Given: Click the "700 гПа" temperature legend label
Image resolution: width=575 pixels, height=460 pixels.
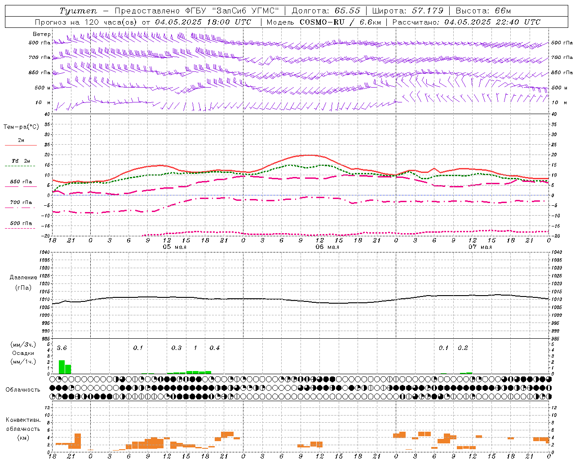Looking at the screenshot, I should pyautogui.click(x=21, y=203).
